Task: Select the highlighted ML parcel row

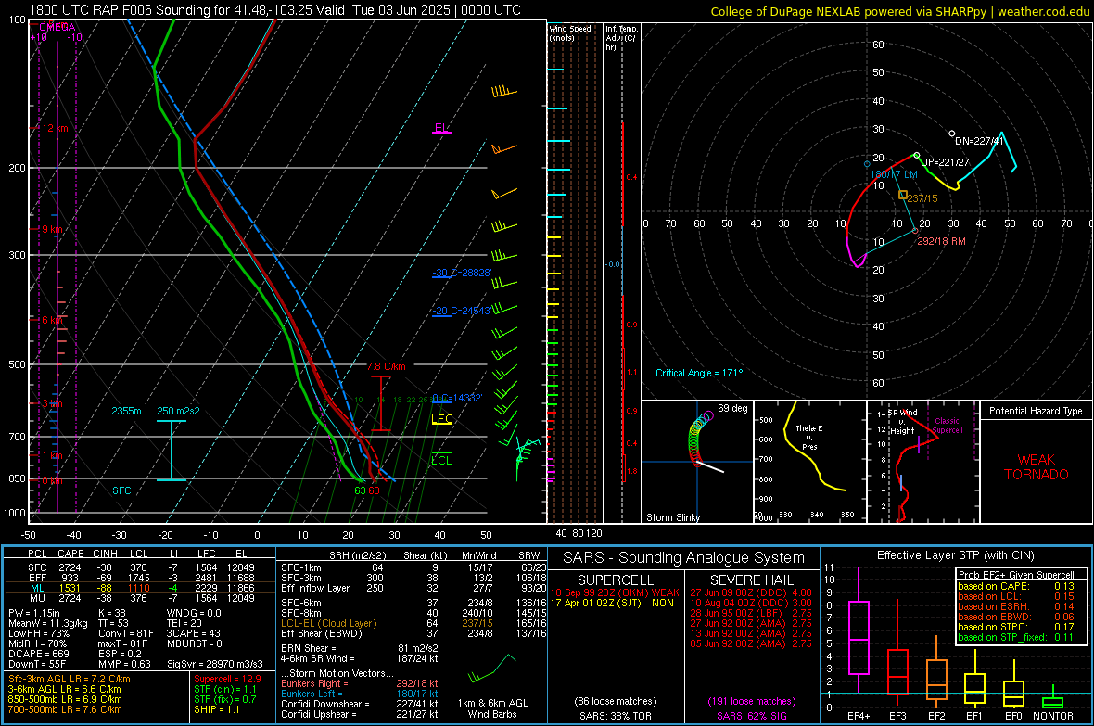Action: pos(141,588)
